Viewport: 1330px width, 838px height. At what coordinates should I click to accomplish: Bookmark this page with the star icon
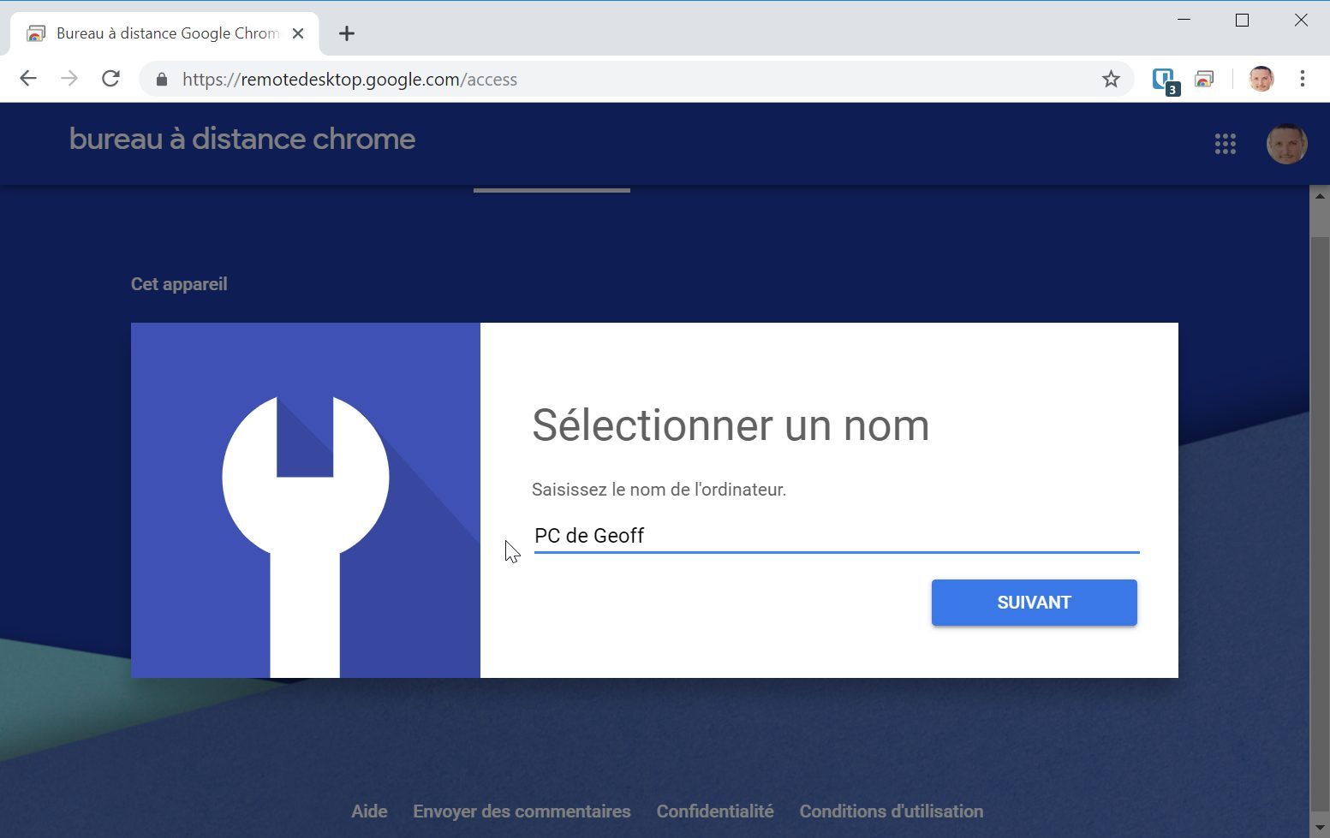[1111, 80]
